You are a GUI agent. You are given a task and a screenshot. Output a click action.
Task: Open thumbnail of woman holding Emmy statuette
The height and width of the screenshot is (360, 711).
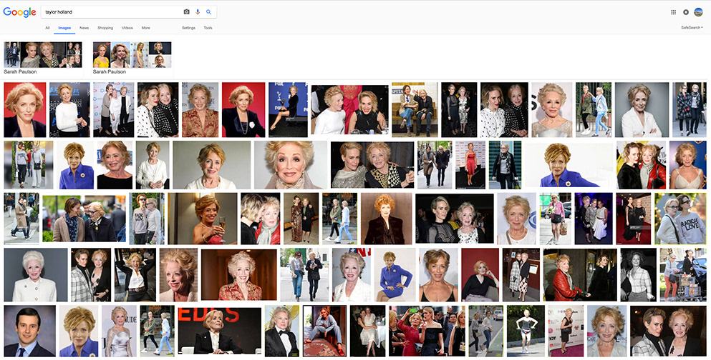[x=288, y=109]
